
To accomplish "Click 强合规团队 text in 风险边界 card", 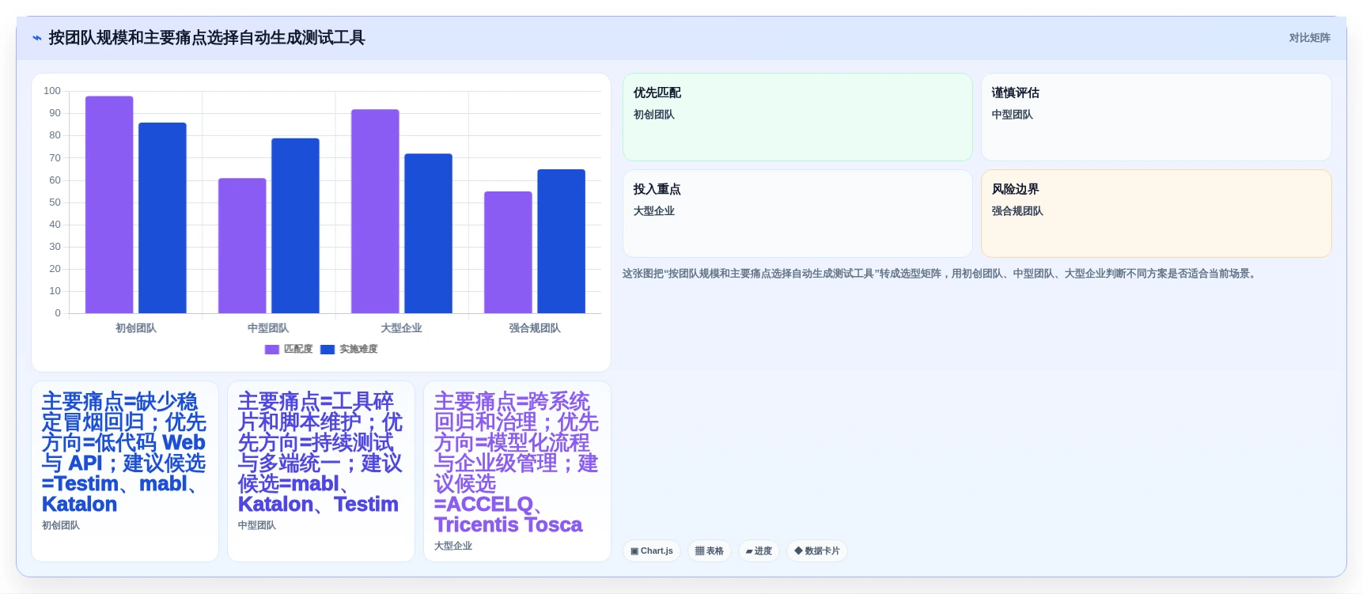I will (1017, 211).
